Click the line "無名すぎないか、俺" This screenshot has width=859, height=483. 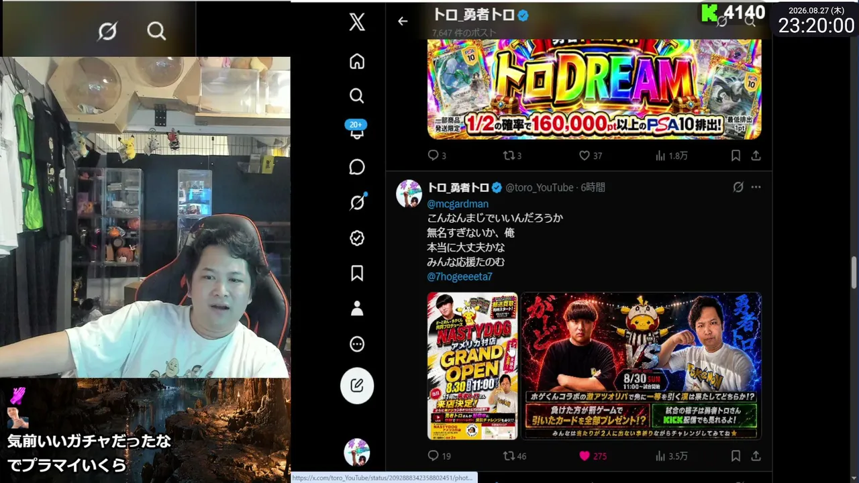coord(471,233)
